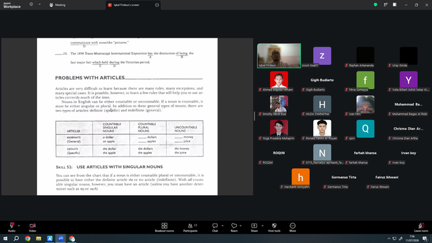This screenshot has width=432, height=243.
Task: Select Rayhan Arkananda participant tile
Action: [365, 55]
